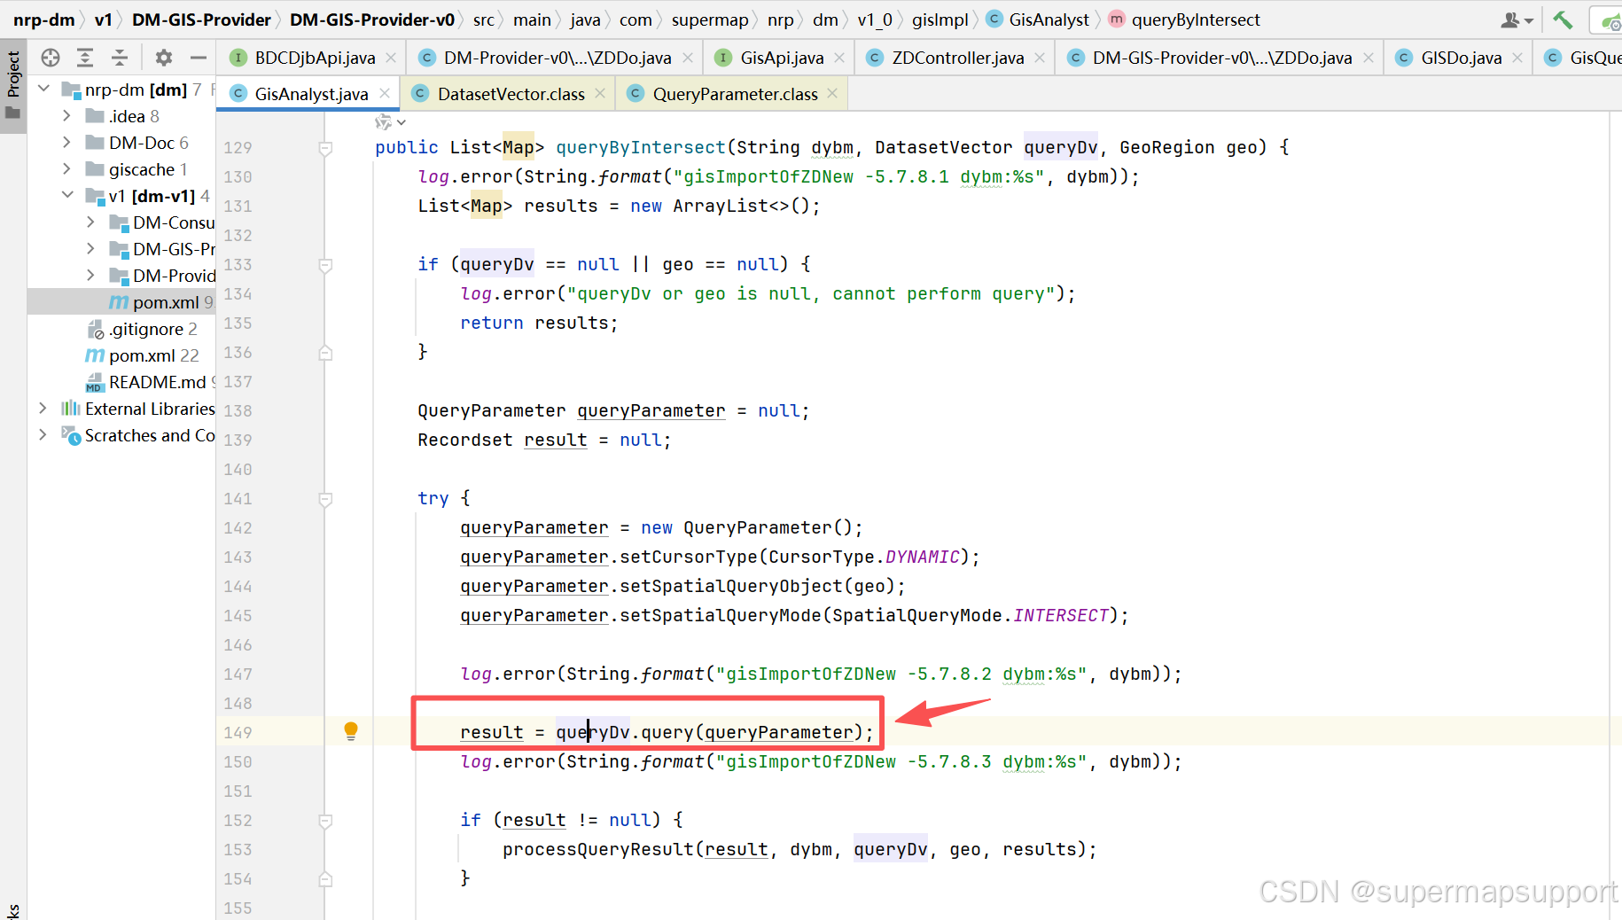Place cursor on processQueryResult call
The height and width of the screenshot is (920, 1622).
598,849
